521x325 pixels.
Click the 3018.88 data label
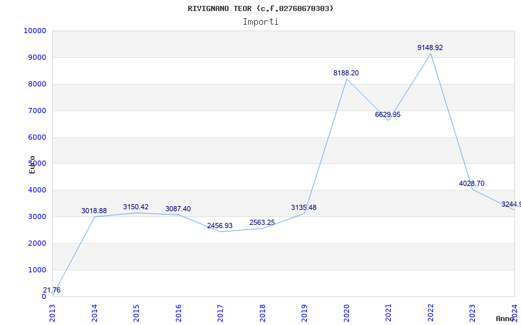pyautogui.click(x=94, y=211)
